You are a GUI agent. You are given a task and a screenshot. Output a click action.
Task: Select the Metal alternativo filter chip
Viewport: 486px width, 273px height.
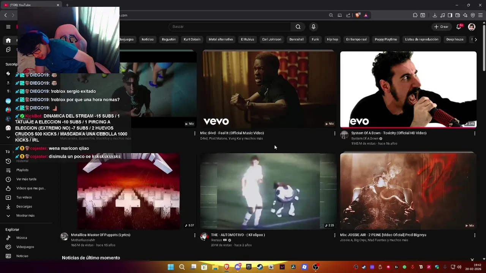(x=221, y=39)
